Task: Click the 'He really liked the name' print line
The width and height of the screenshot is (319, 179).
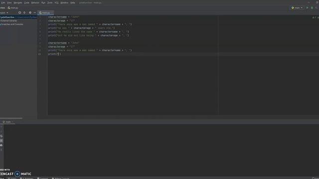Action: [x=89, y=32]
